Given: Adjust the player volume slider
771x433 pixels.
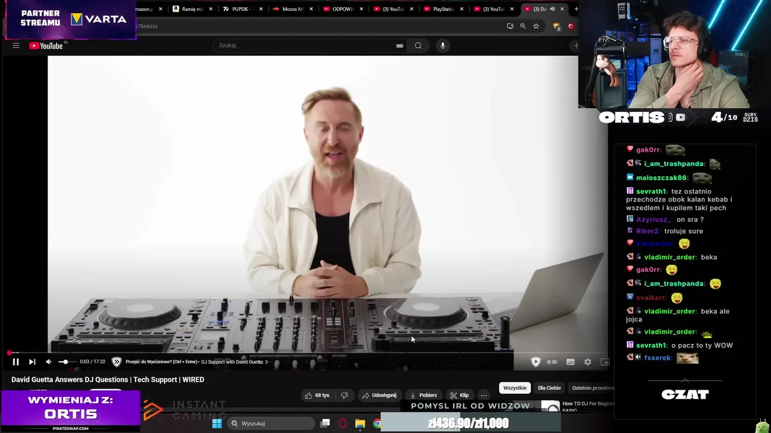Looking at the screenshot, I should (x=66, y=361).
